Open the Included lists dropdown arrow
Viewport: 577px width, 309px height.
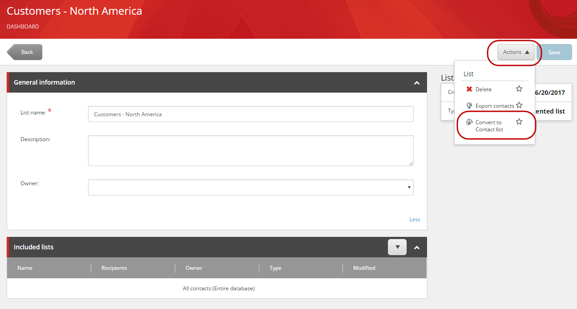[x=397, y=247]
